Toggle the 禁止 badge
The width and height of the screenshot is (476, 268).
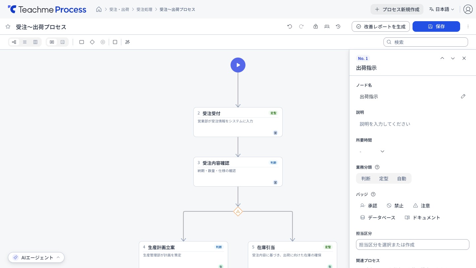395,206
